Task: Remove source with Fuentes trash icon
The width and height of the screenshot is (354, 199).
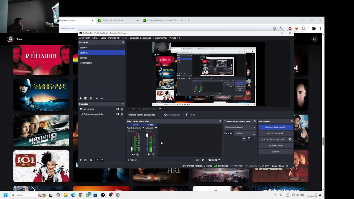Action: coord(85,160)
